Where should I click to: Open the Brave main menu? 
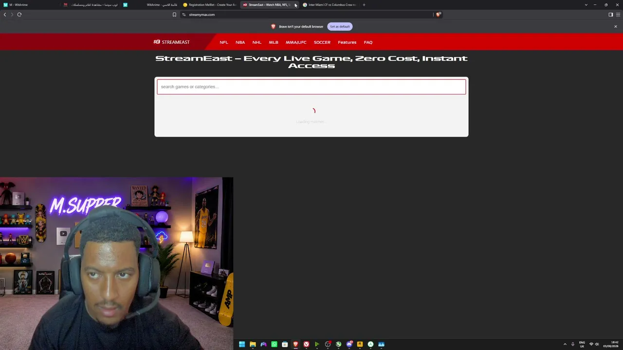click(x=618, y=15)
